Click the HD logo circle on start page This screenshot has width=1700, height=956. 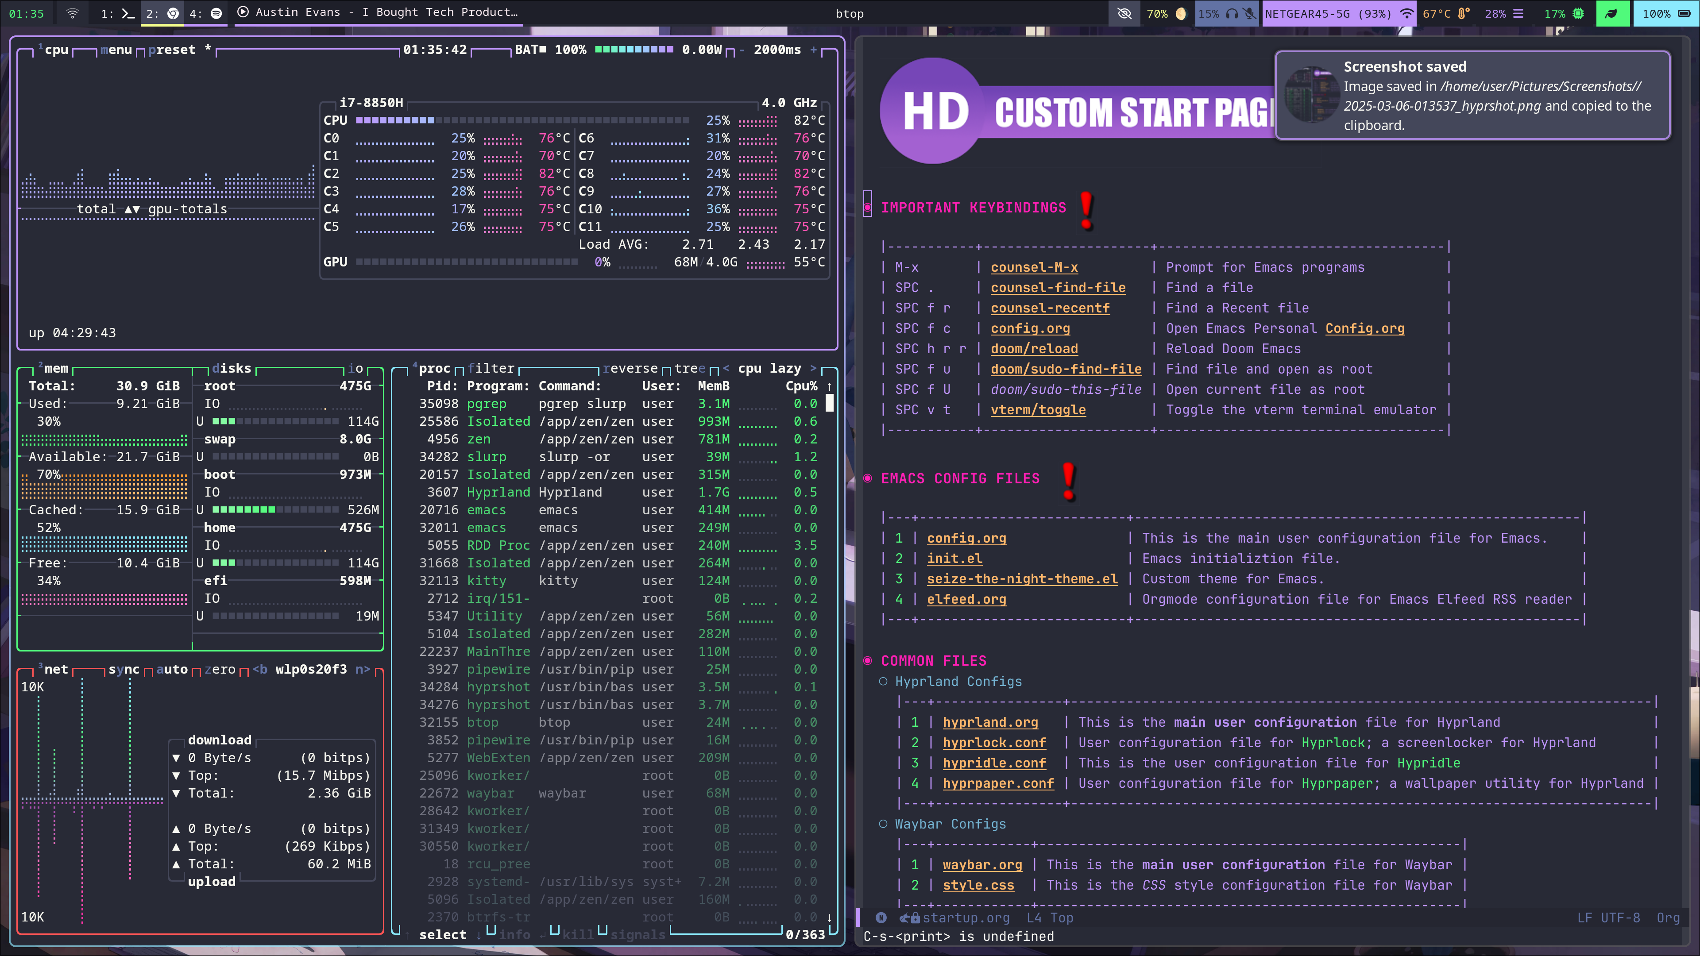click(x=932, y=111)
